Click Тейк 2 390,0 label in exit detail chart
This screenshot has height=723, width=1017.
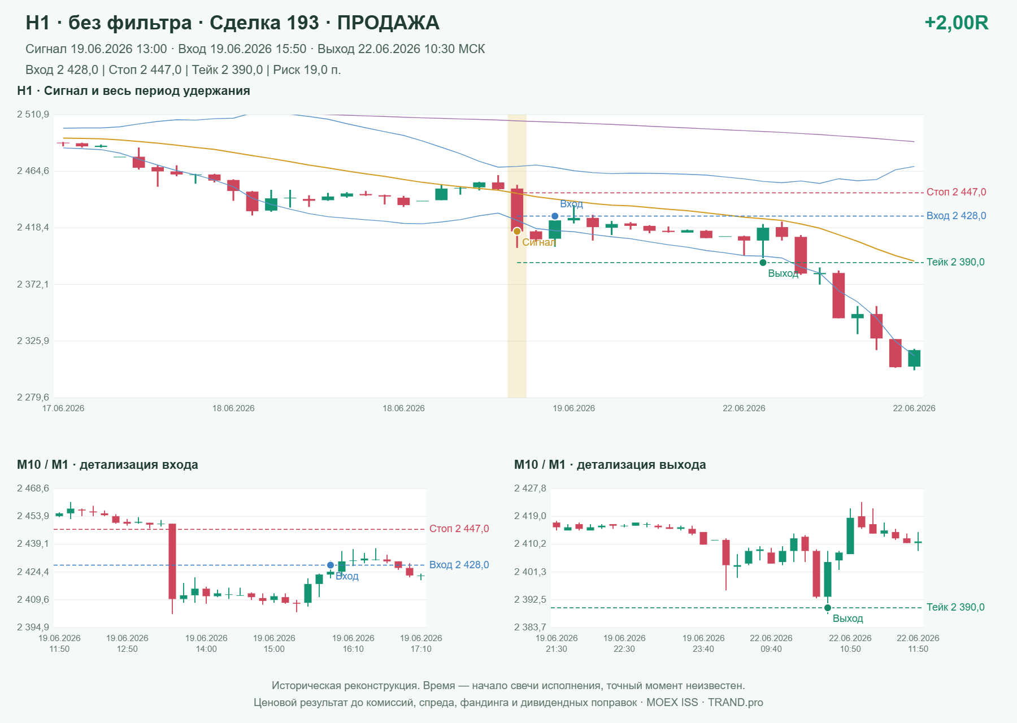click(x=955, y=607)
